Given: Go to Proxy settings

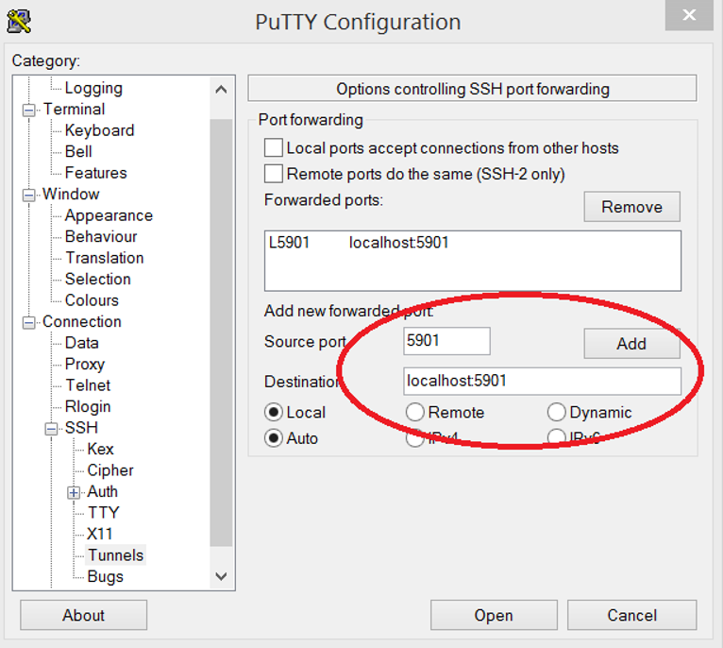Looking at the screenshot, I should tap(85, 364).
